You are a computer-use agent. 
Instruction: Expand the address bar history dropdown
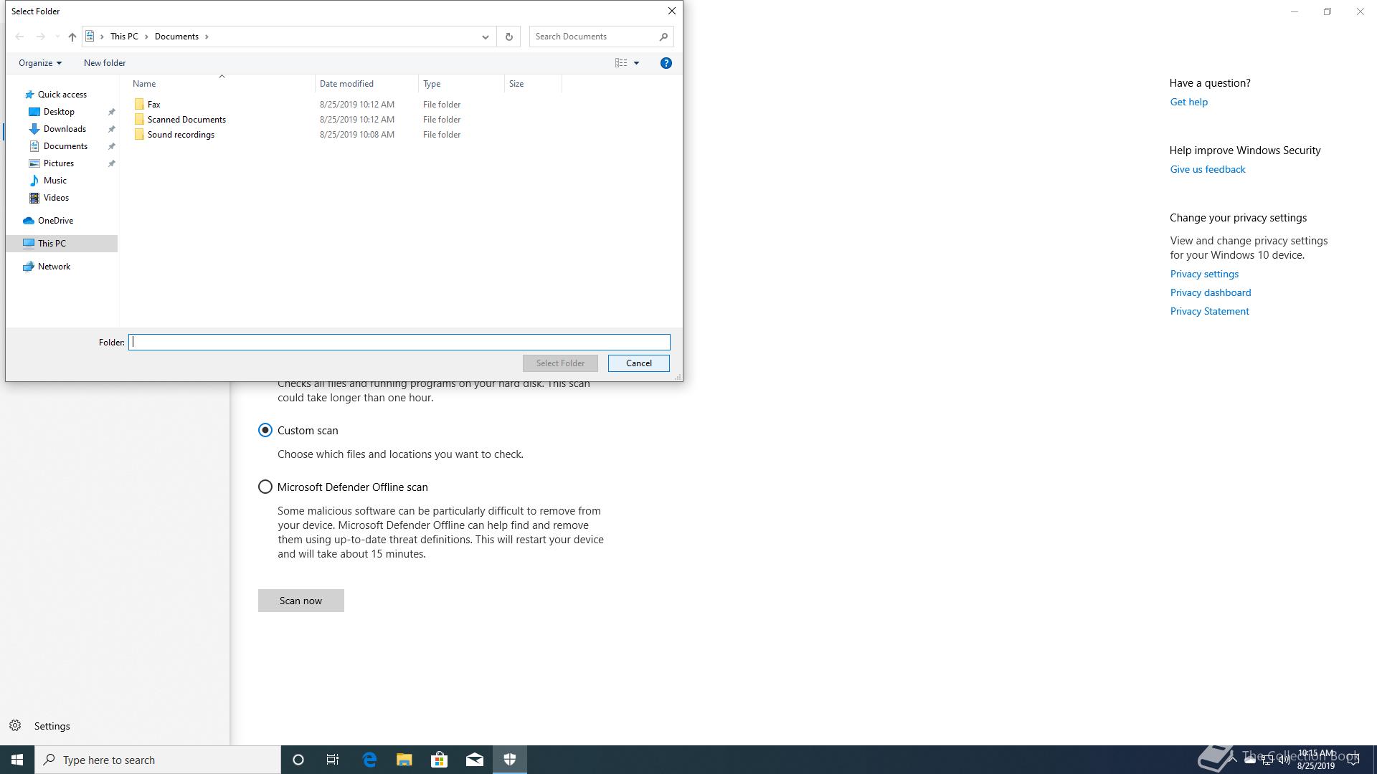tap(485, 37)
